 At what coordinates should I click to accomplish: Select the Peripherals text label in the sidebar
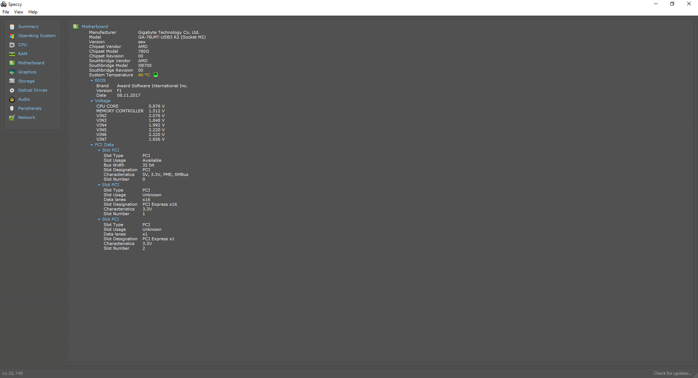coord(30,108)
